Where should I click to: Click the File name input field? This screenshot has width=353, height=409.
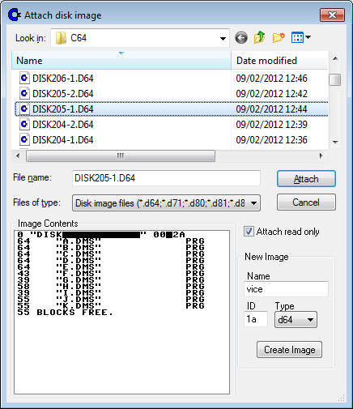pyautogui.click(x=166, y=178)
